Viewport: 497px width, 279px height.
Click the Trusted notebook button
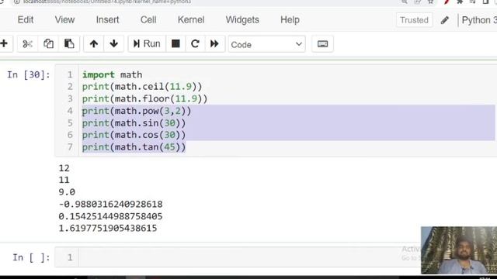414,20
